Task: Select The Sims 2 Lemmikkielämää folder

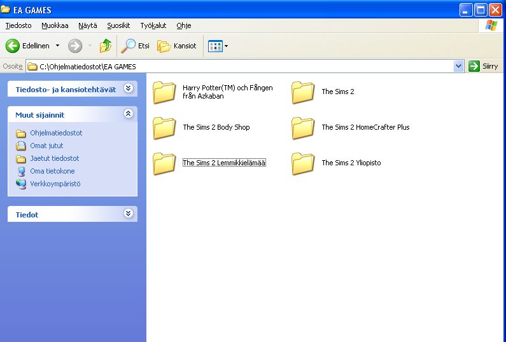Action: click(224, 163)
